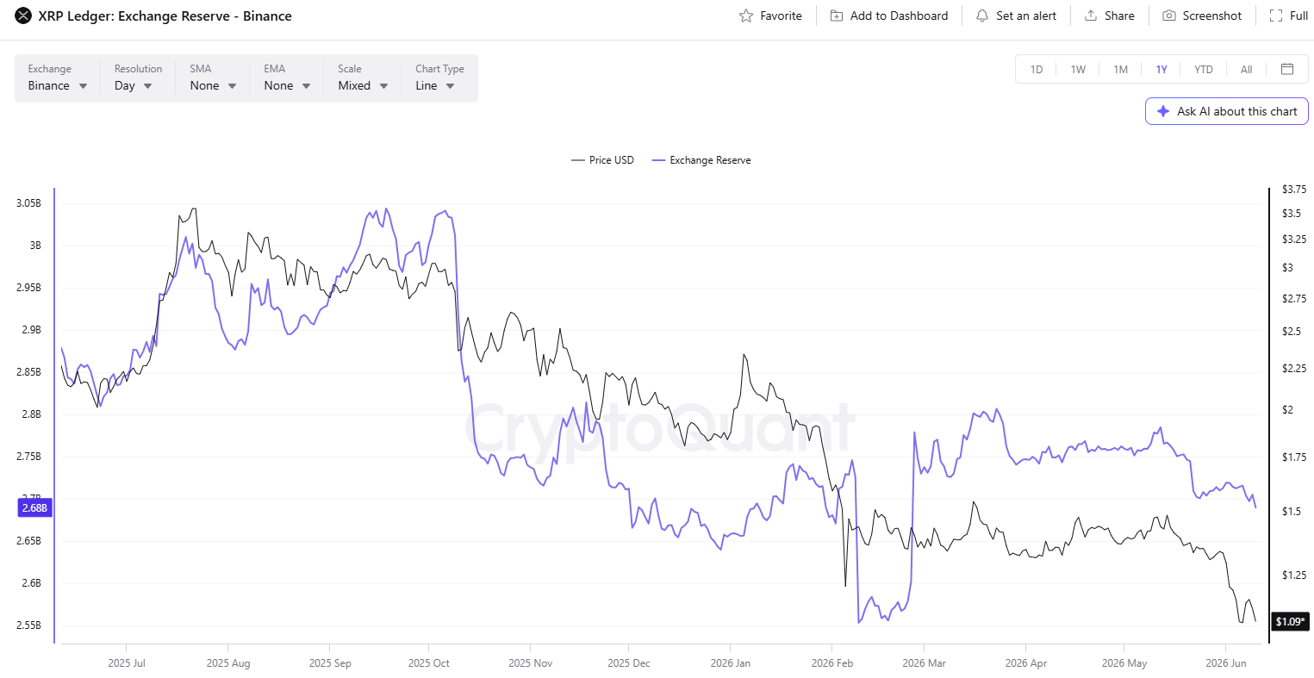Click the 2026 Jun x-axis label

(x=1226, y=663)
